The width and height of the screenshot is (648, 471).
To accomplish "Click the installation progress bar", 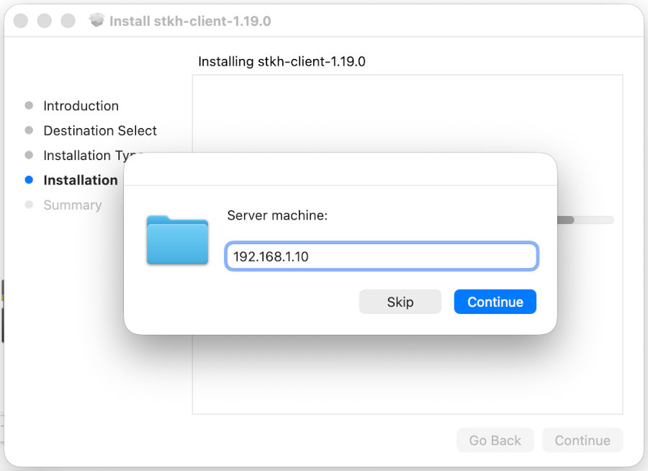I will point(585,220).
